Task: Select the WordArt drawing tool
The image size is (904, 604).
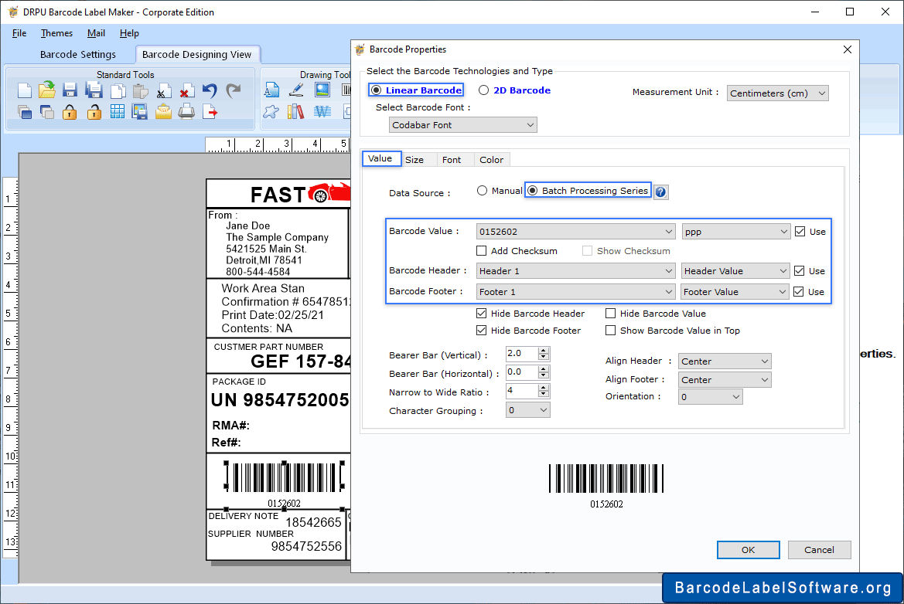Action: pyautogui.click(x=322, y=111)
